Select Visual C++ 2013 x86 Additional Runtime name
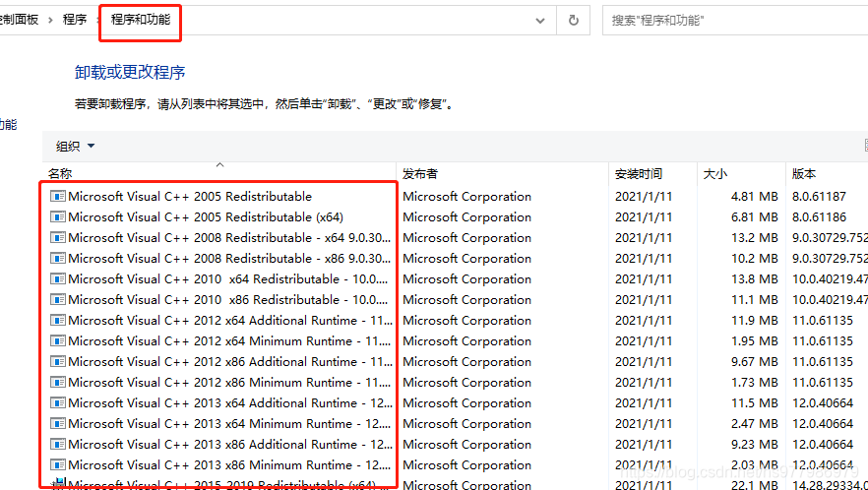 coord(230,444)
